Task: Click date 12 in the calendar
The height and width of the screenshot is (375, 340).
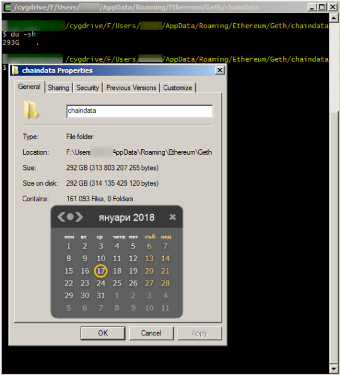Action: 133,259
